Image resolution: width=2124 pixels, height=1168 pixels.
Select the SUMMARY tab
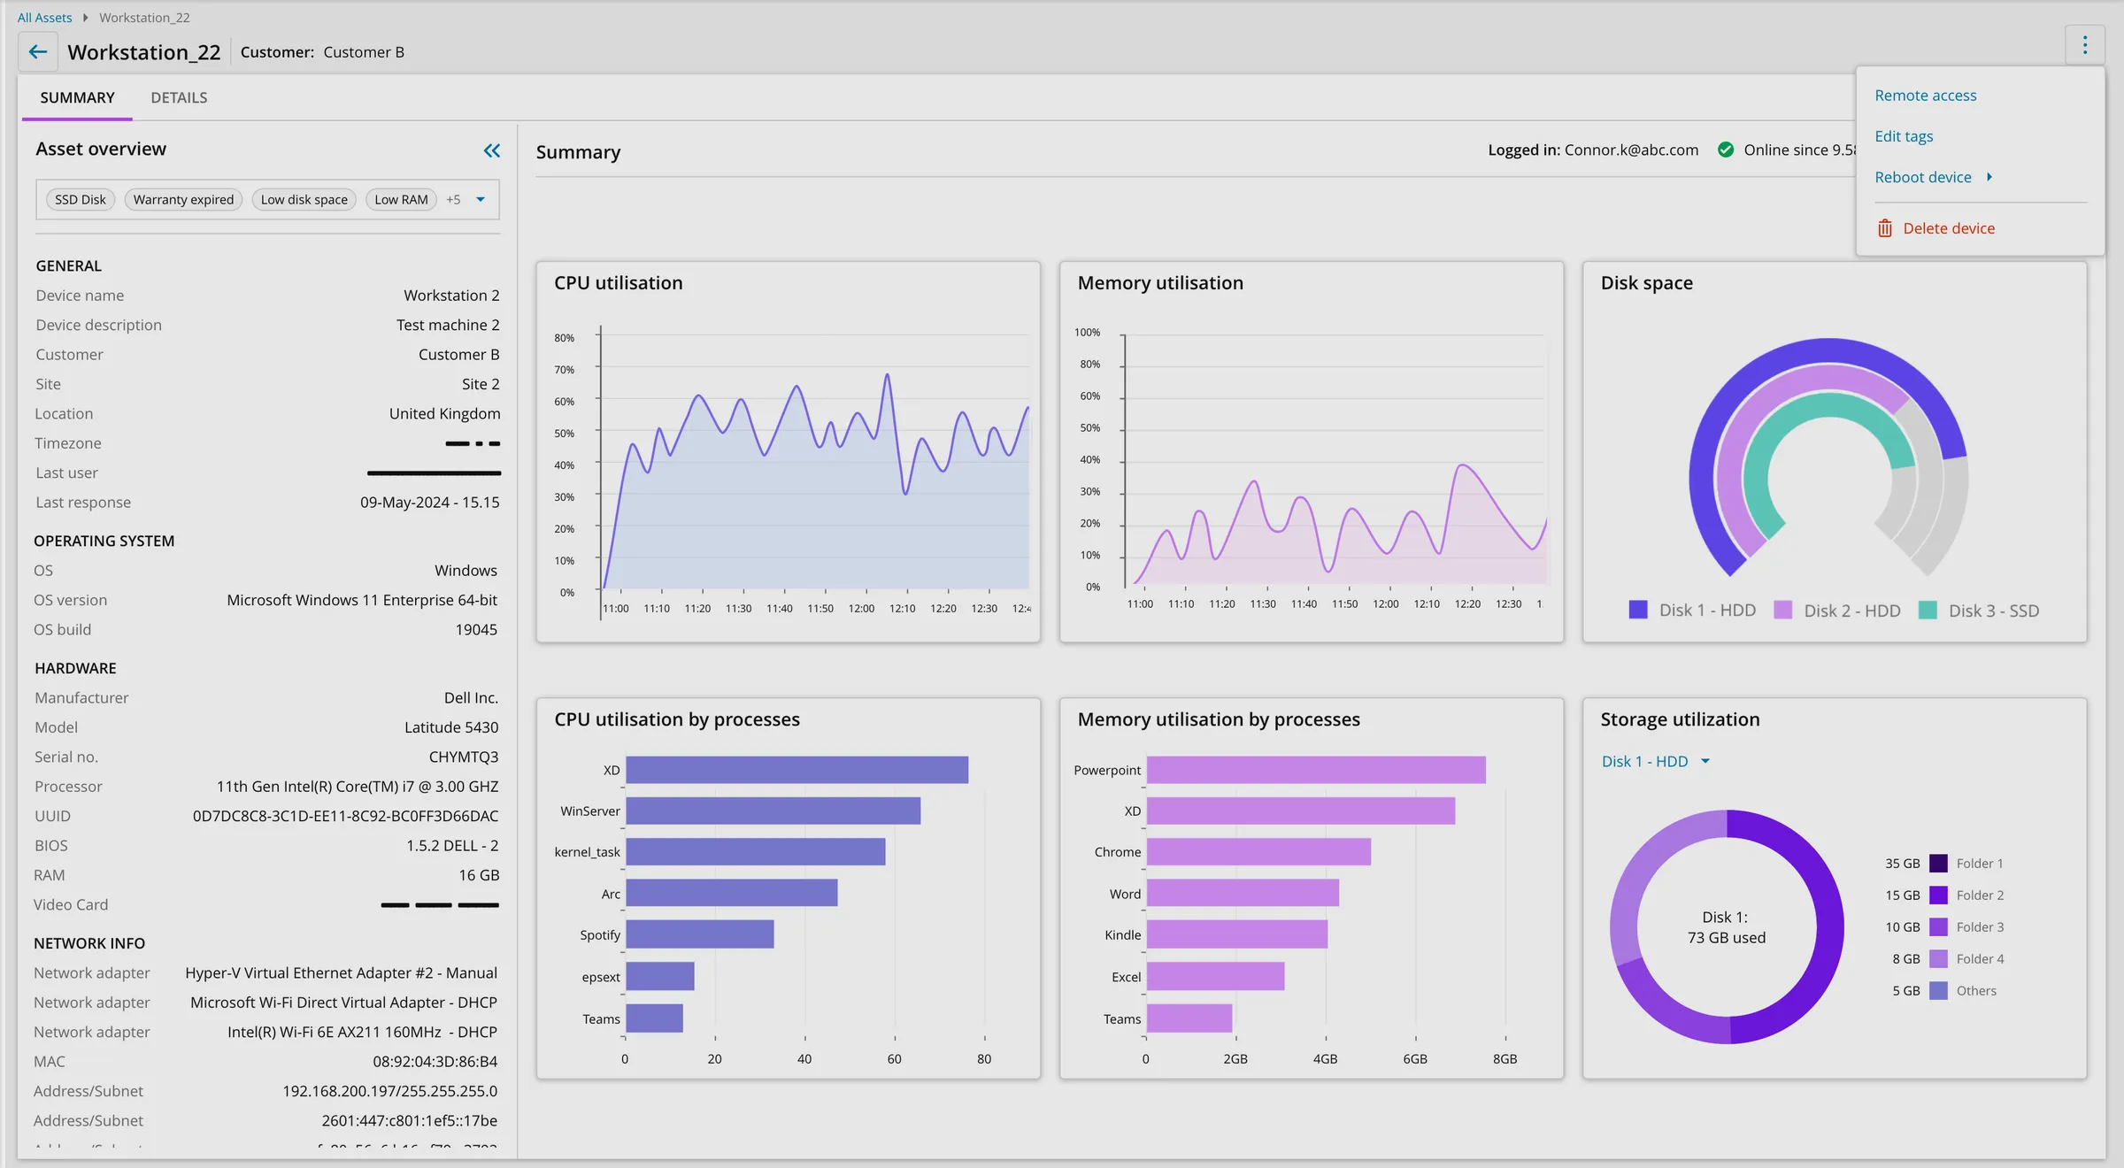click(77, 97)
